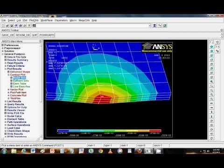The width and height of the screenshot is (224, 168).
Task: Click into the ANSYS command input field
Action: tap(93, 26)
